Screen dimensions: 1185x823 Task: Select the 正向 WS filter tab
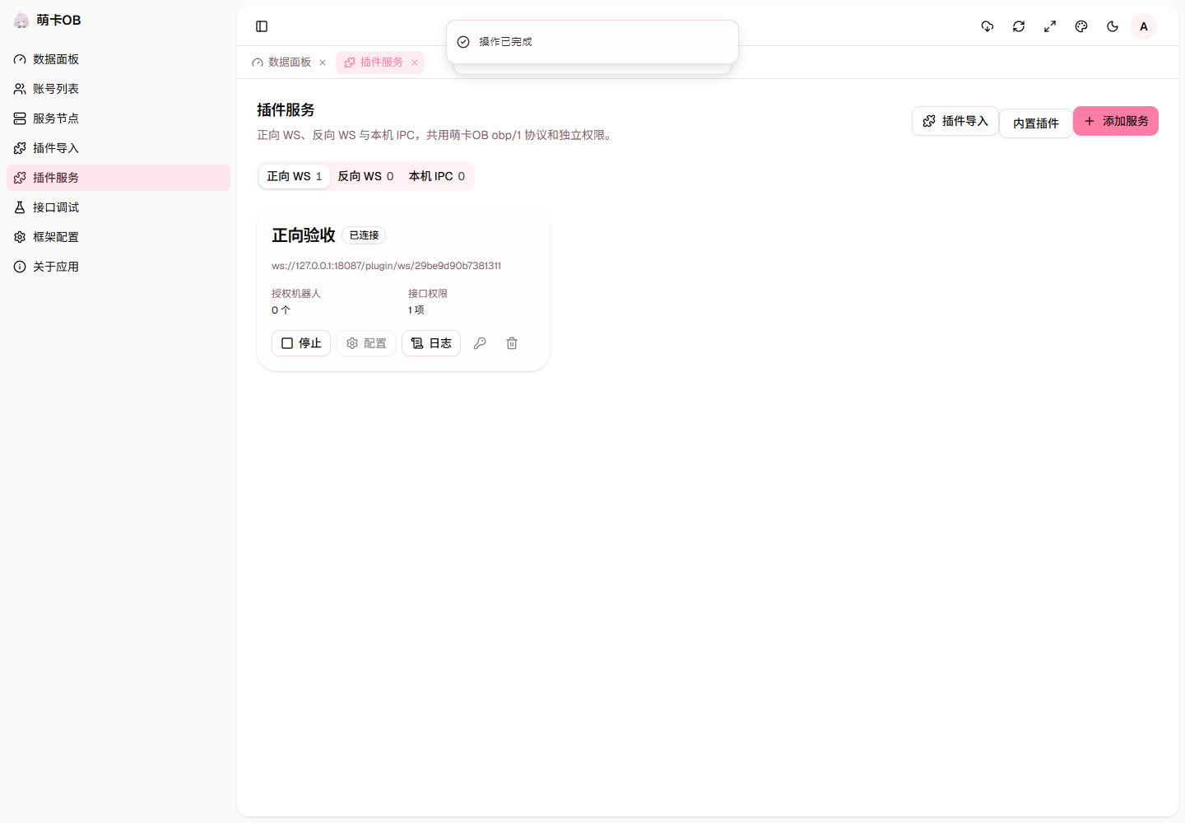tap(295, 176)
